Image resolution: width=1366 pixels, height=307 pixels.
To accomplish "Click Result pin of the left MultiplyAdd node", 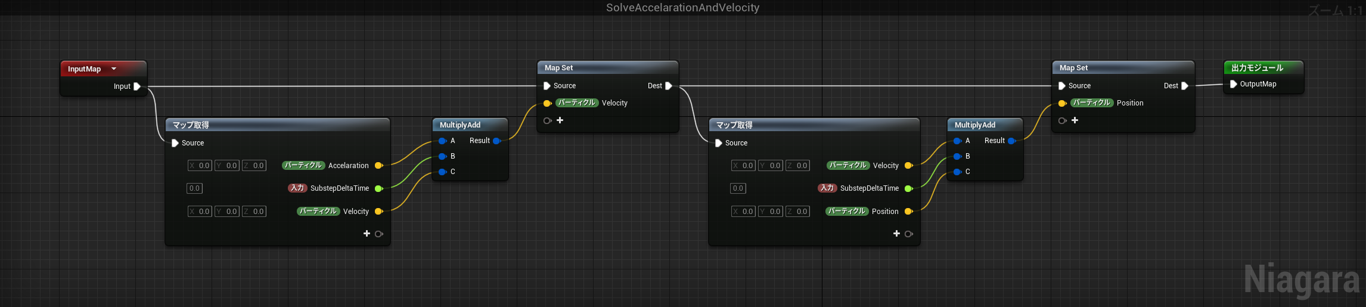I will point(496,141).
